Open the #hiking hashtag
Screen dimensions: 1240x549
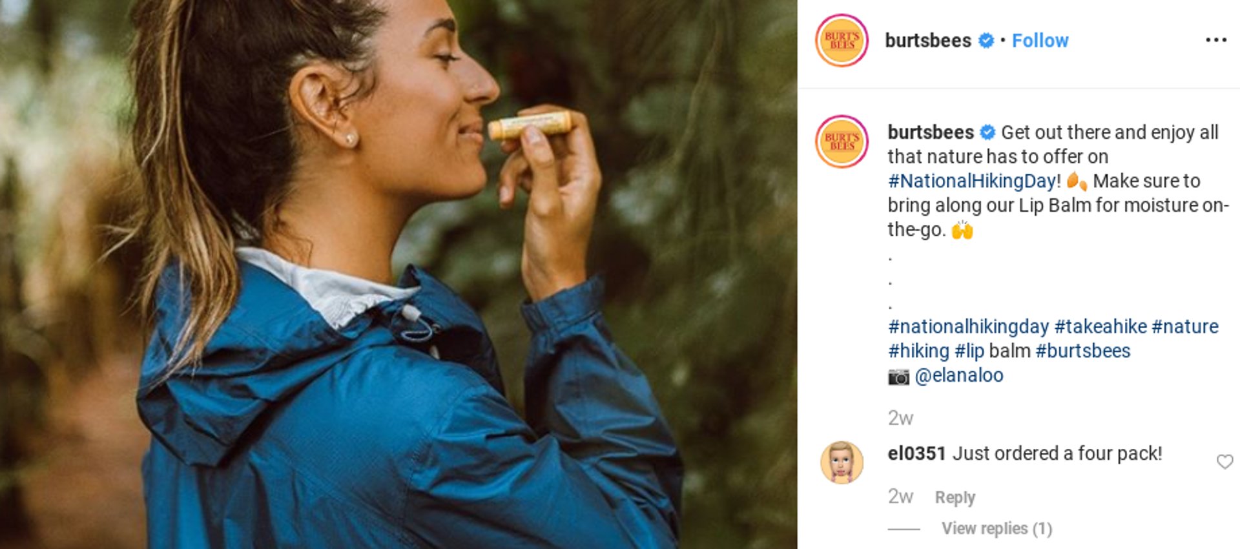tap(918, 351)
